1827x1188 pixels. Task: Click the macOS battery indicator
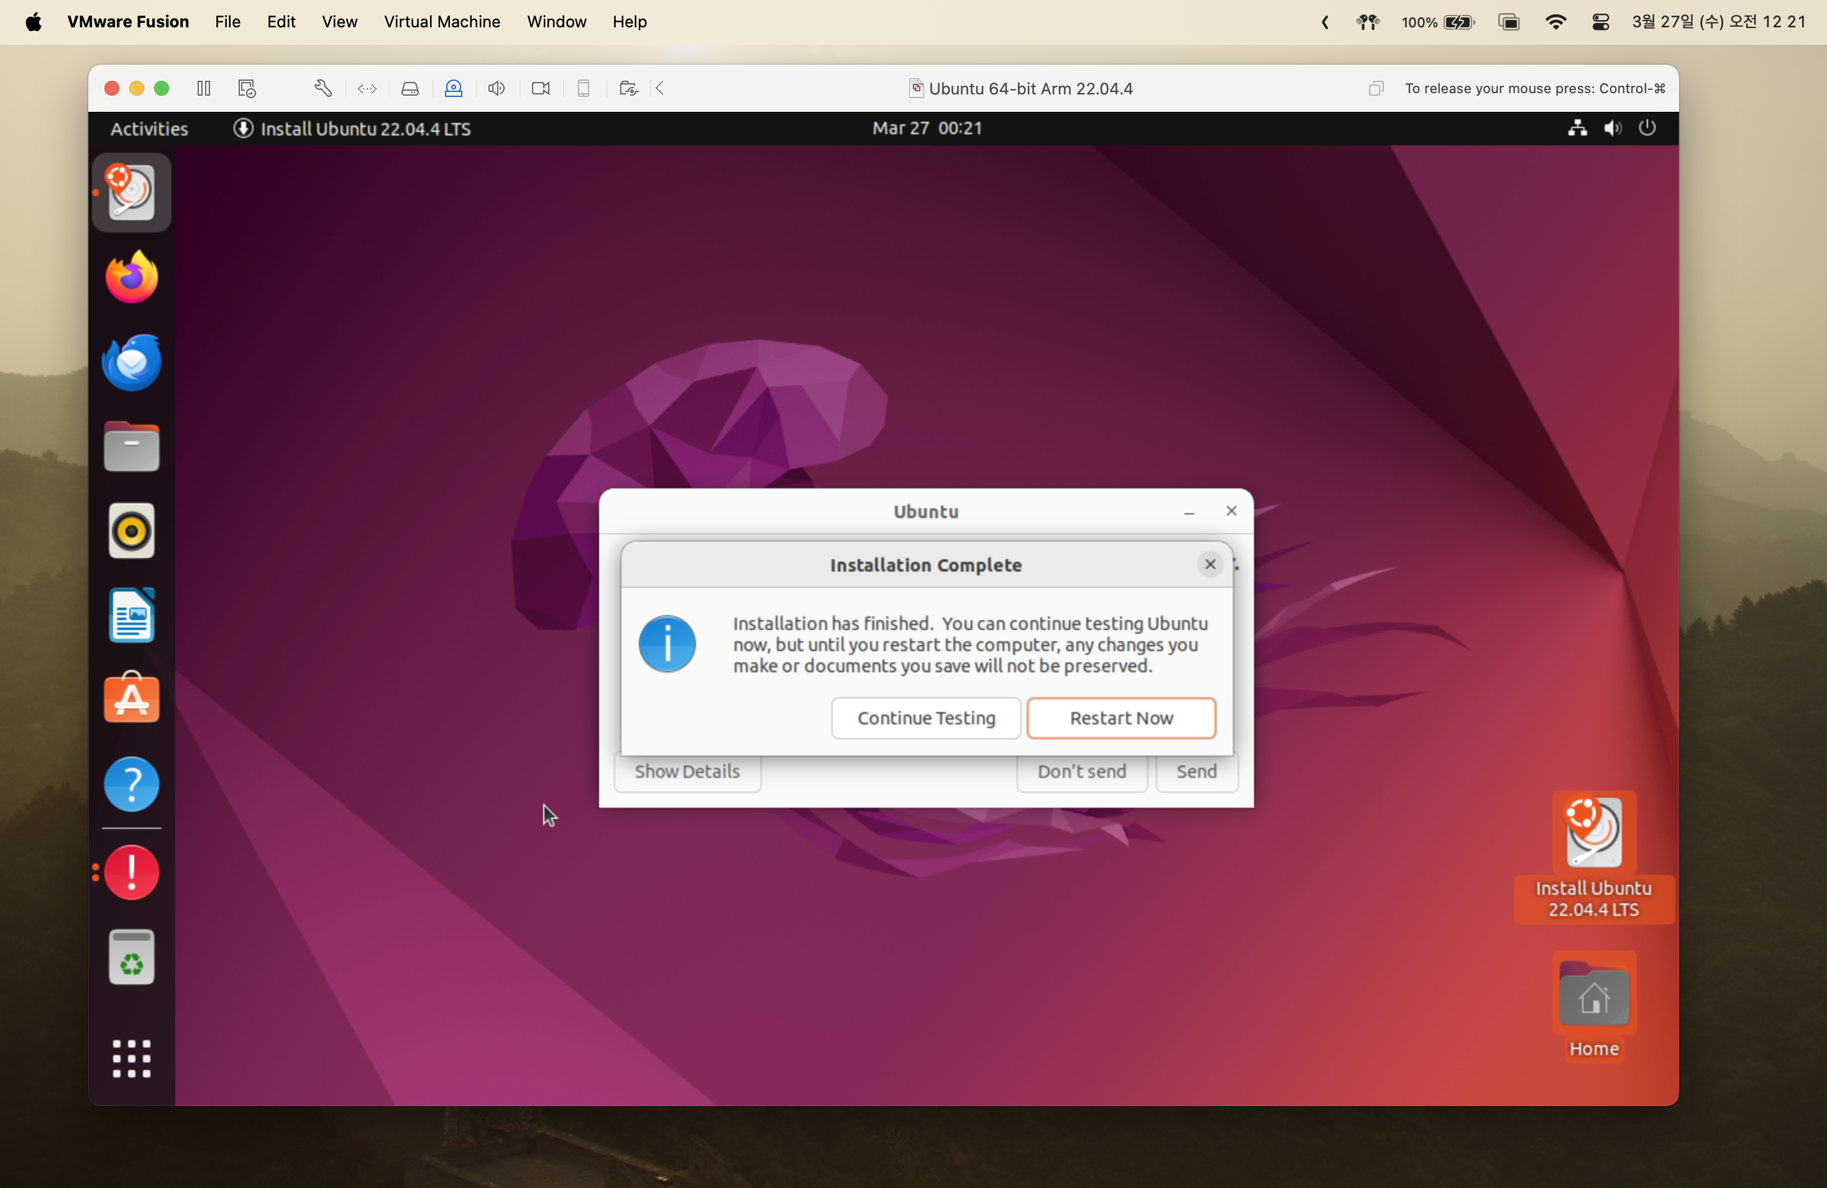[1437, 22]
